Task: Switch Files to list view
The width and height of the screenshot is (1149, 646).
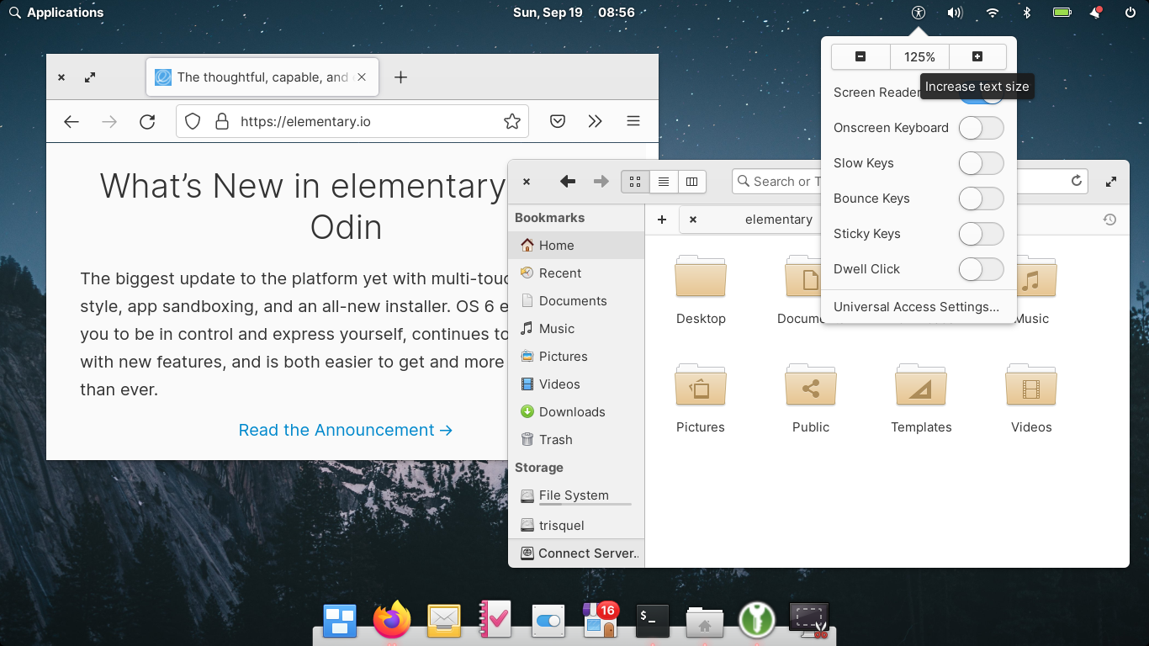Action: [664, 181]
